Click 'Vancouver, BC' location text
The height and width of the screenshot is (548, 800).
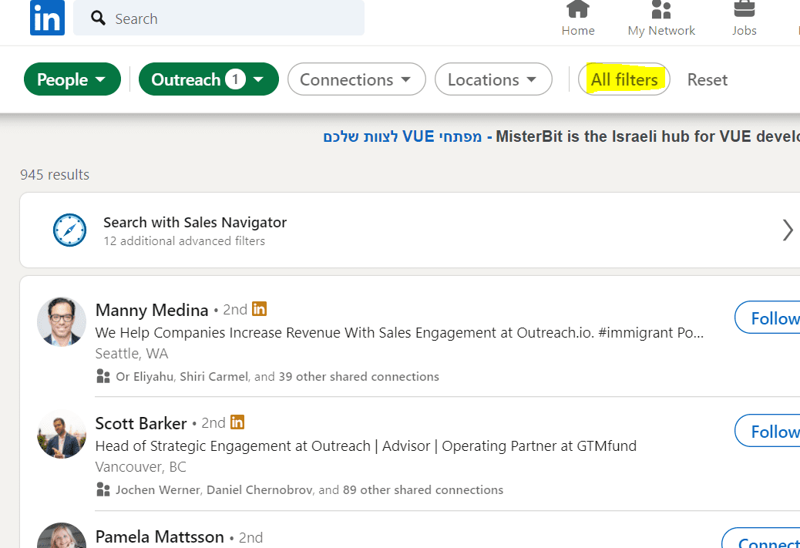click(141, 467)
